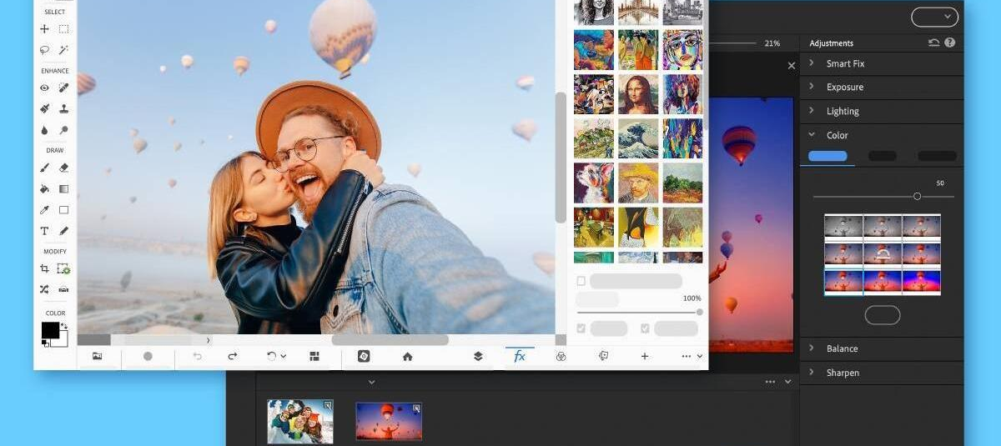Tick the unchecked box below art styles
The height and width of the screenshot is (446, 1001).
coord(581,281)
